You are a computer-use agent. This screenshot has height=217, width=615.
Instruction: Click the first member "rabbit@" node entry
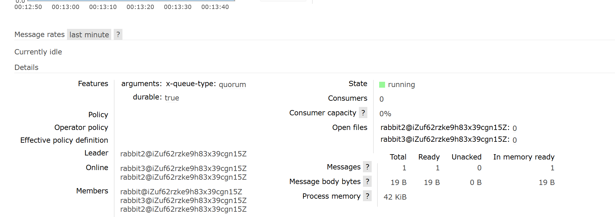pyautogui.click(x=181, y=192)
